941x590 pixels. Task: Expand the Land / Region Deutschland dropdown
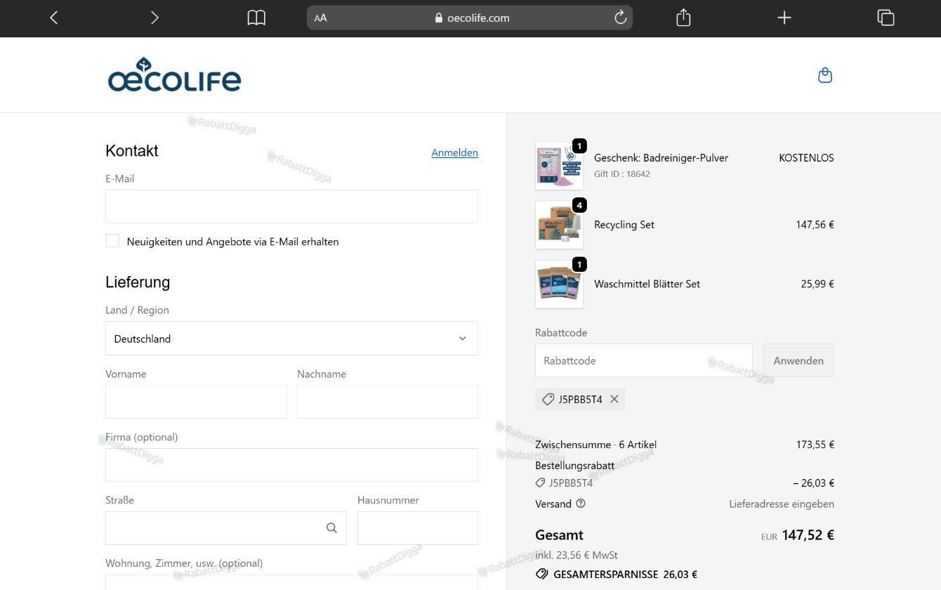pyautogui.click(x=291, y=339)
